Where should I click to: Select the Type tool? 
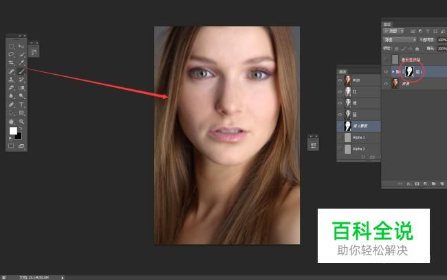21,104
